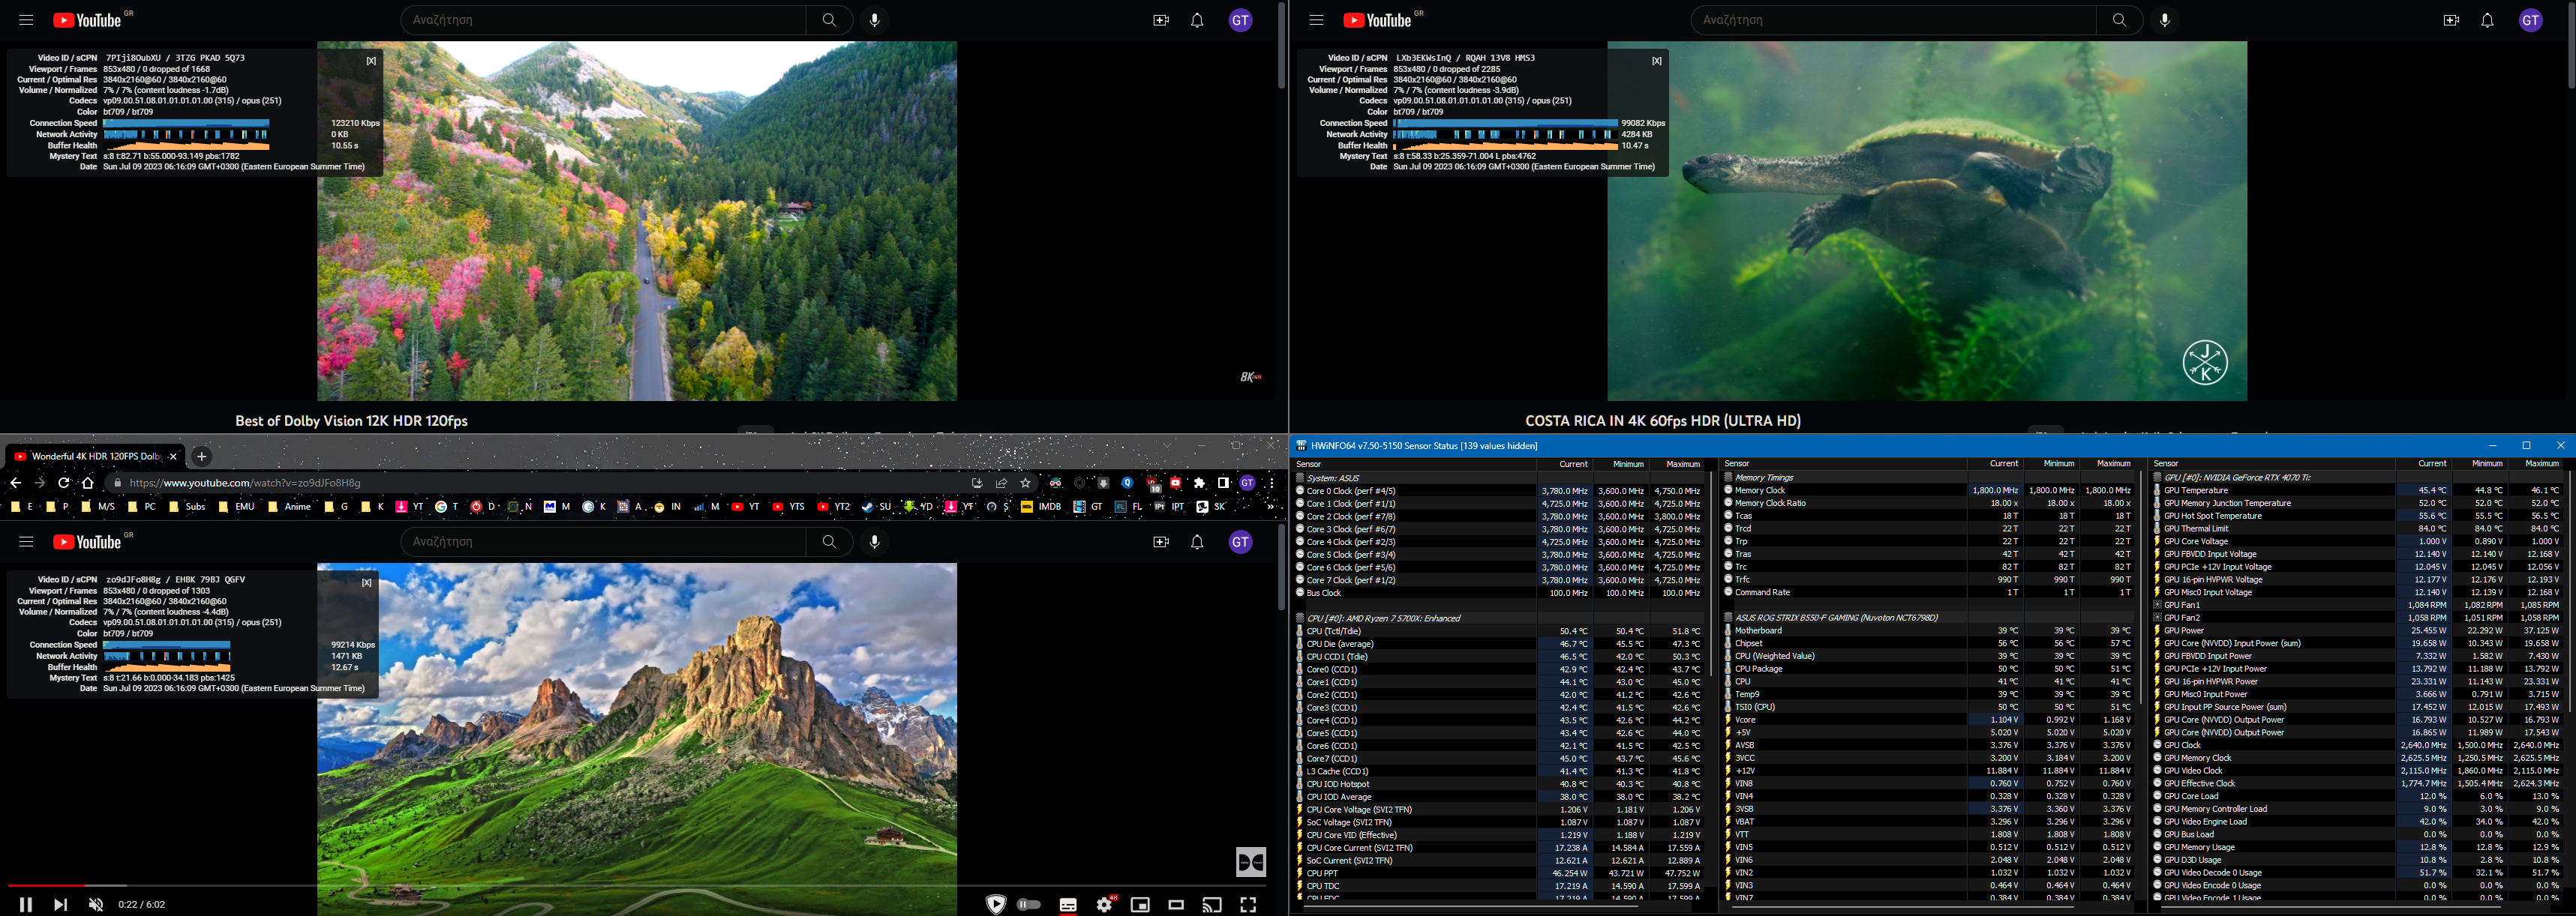
Task: Click the cast to TV icon
Action: pyautogui.click(x=1212, y=904)
